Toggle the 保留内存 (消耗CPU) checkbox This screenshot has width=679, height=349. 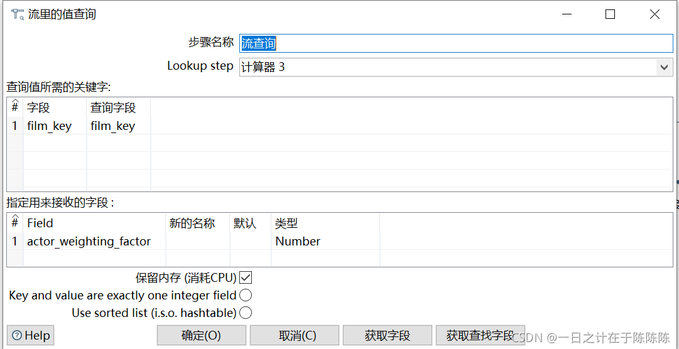click(246, 277)
